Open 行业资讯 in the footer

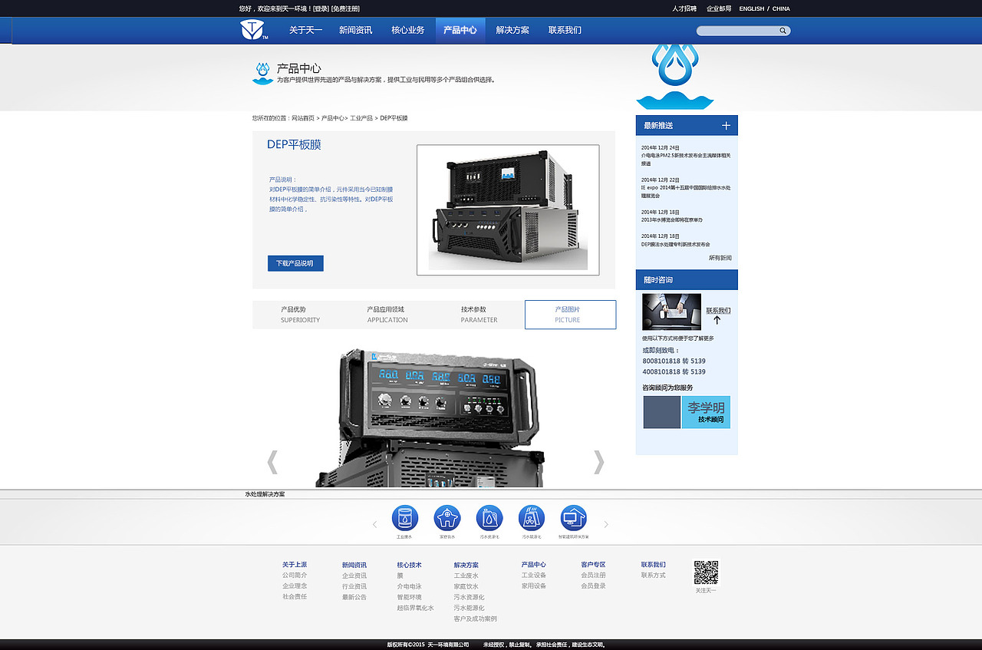click(x=354, y=586)
